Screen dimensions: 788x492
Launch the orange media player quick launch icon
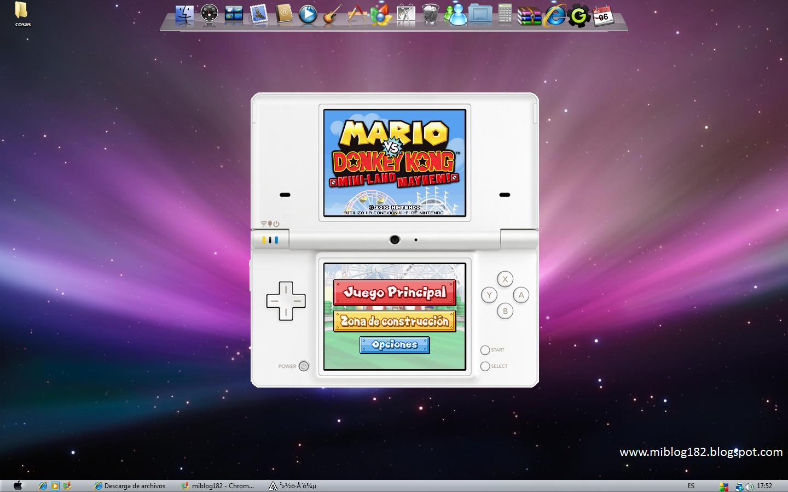[55, 485]
